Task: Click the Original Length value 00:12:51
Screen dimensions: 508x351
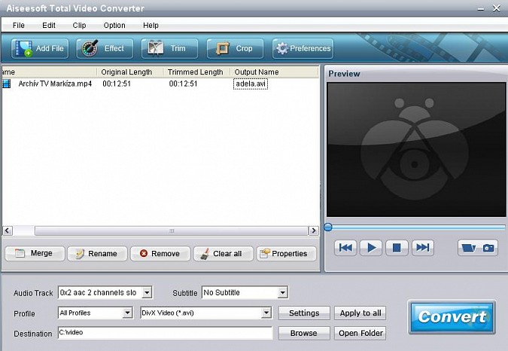Action: click(117, 84)
